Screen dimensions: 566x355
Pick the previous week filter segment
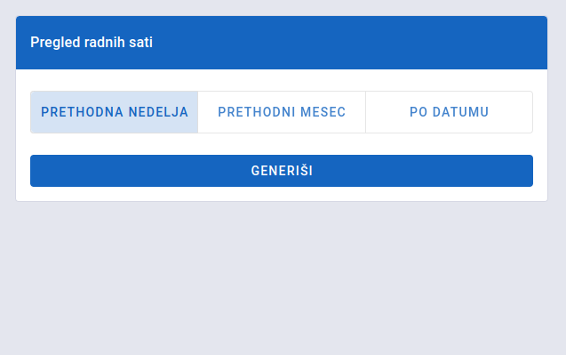tap(114, 112)
